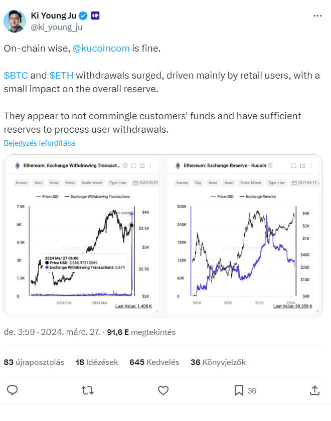View the 645 Kedvelés likes list

[154, 362]
